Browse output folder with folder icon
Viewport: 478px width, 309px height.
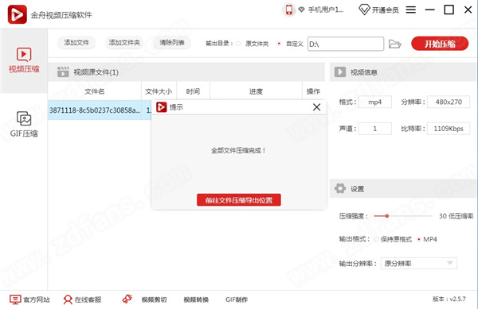coord(395,44)
